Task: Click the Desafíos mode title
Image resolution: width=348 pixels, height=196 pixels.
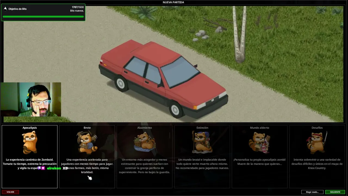Action: [317, 128]
